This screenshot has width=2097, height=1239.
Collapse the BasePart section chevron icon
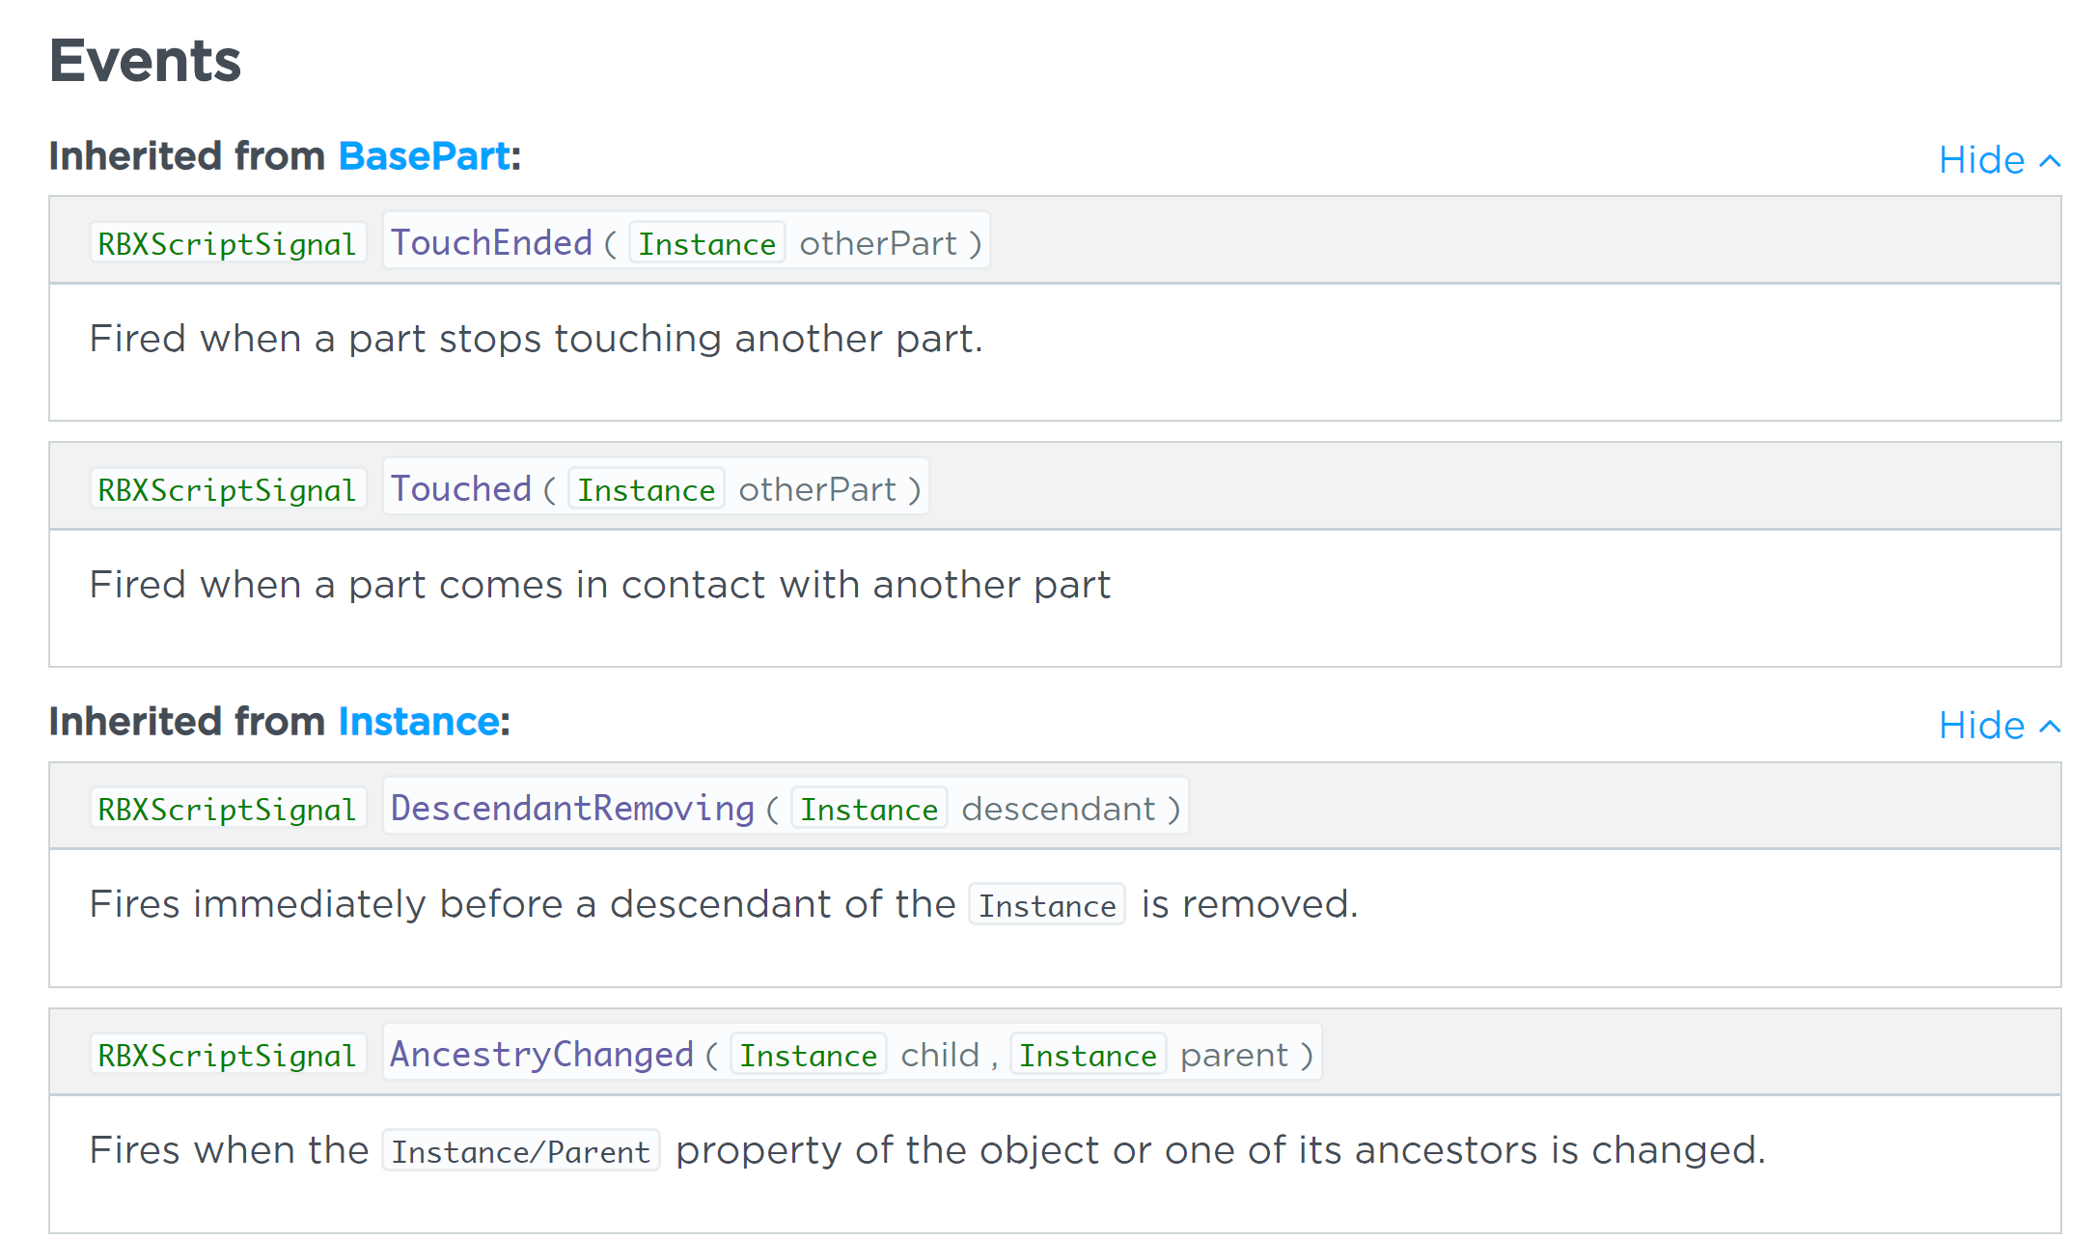(x=2050, y=161)
